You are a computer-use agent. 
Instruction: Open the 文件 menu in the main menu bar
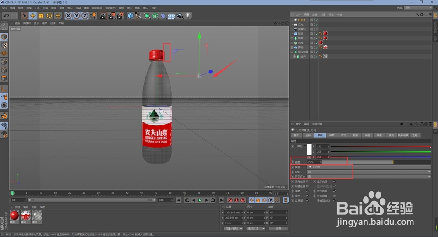click(4, 8)
